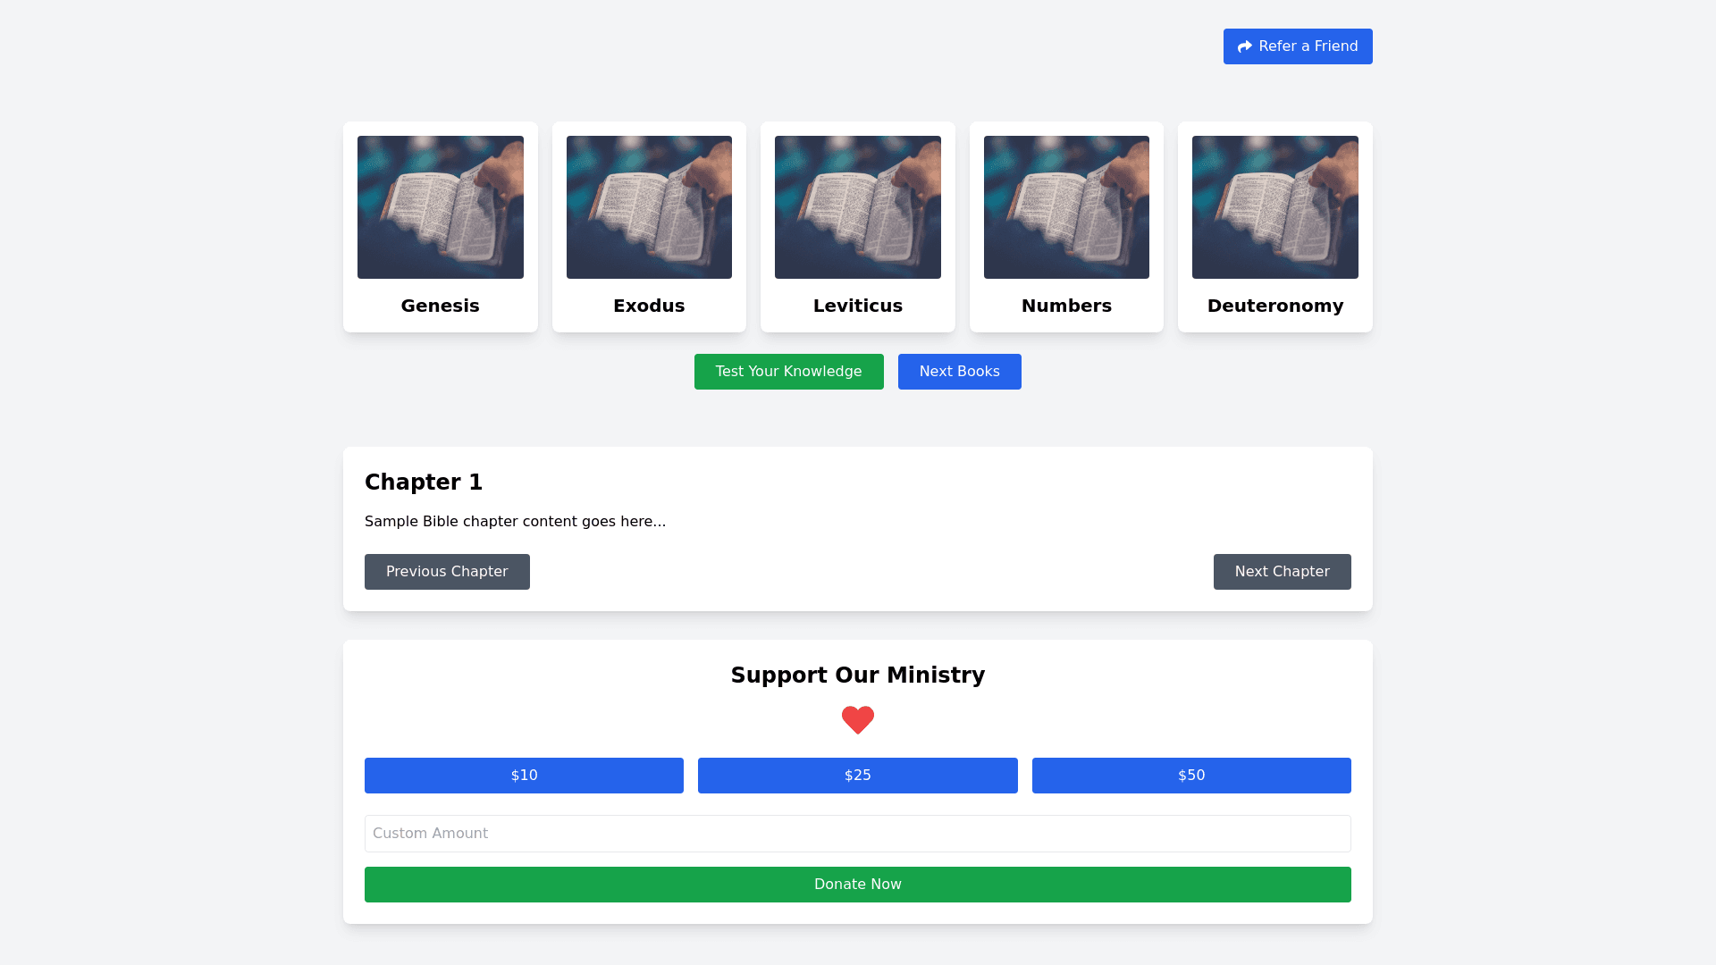1716x965 pixels.
Task: Click the Refer a Friend button
Action: [x=1298, y=46]
